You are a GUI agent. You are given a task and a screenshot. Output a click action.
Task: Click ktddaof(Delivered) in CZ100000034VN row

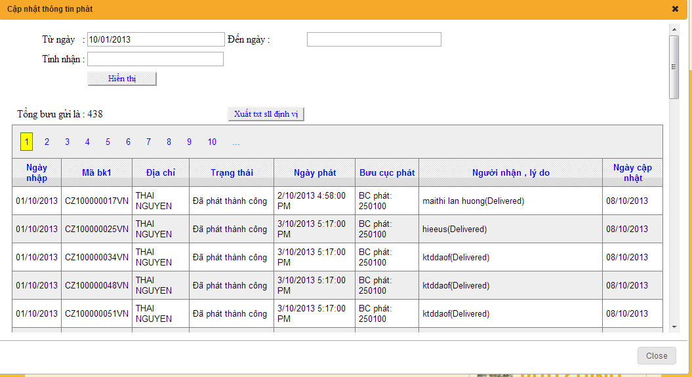coord(456,257)
